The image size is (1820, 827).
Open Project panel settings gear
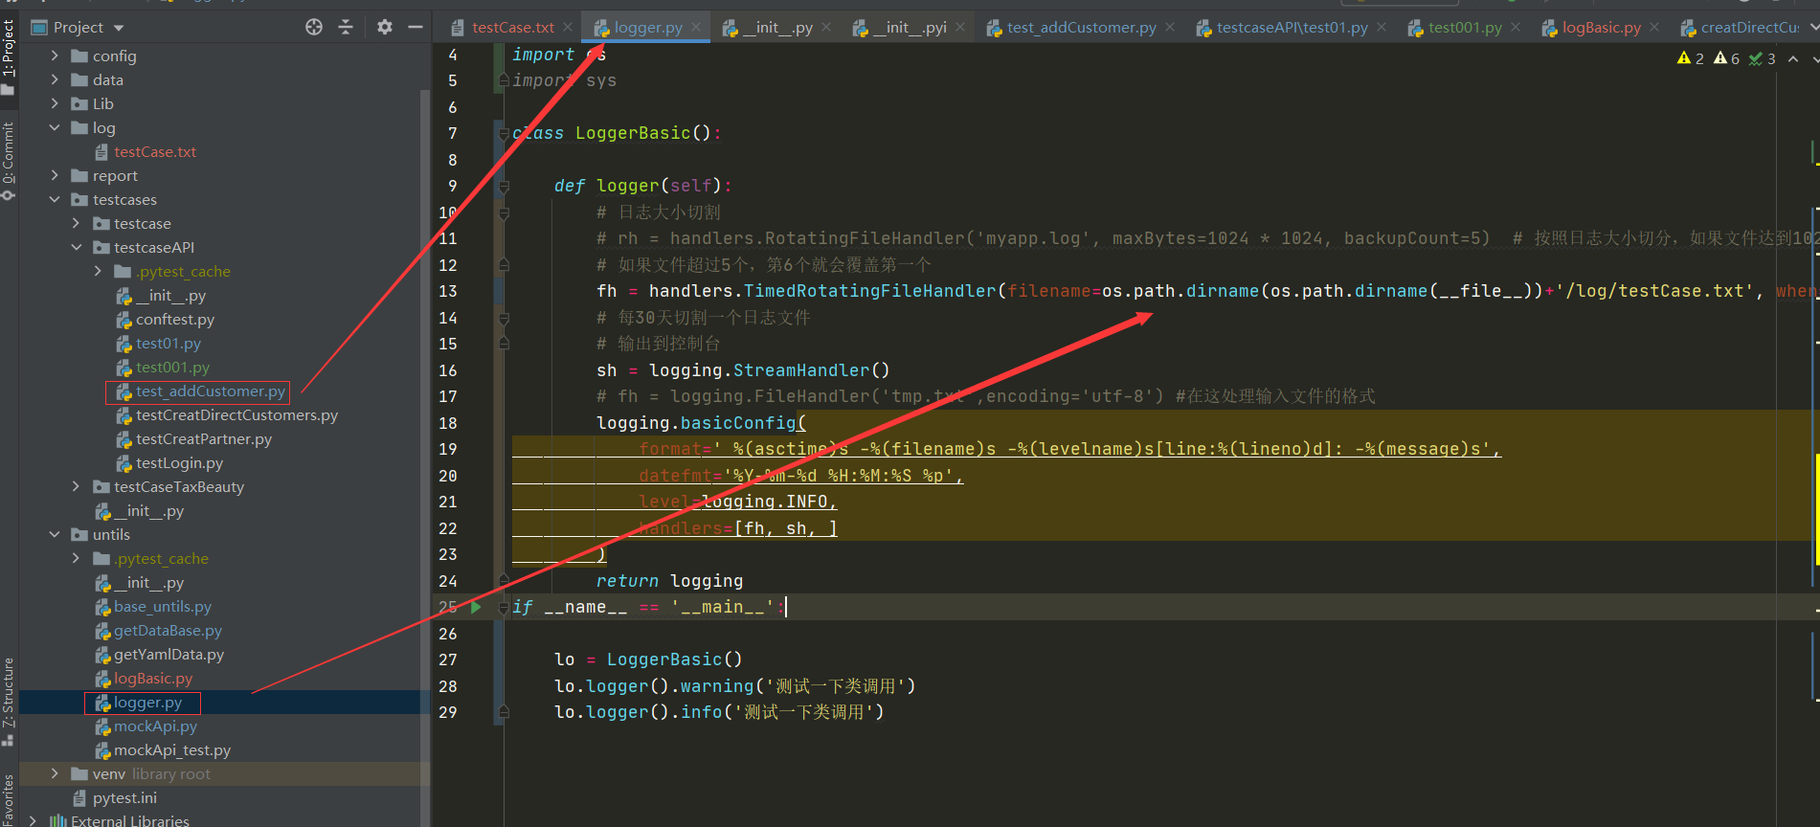384,27
